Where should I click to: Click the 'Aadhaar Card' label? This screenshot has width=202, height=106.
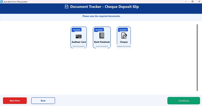coord(79,42)
